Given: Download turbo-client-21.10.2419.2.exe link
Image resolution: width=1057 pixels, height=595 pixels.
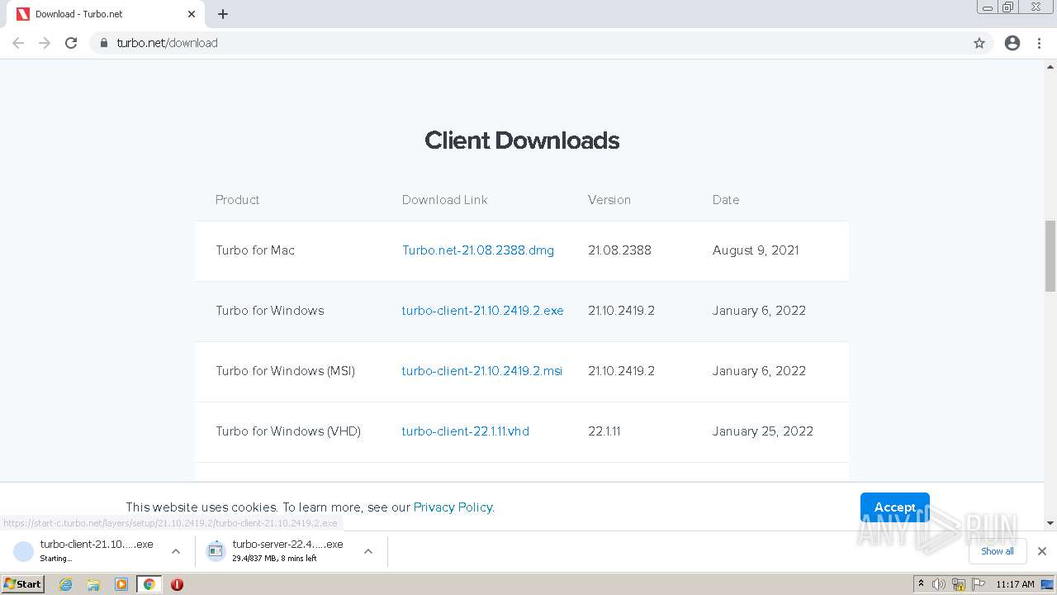Looking at the screenshot, I should tap(483, 311).
